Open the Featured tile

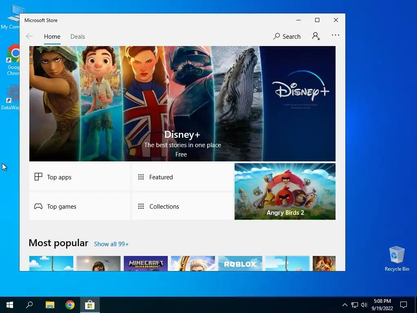click(182, 177)
